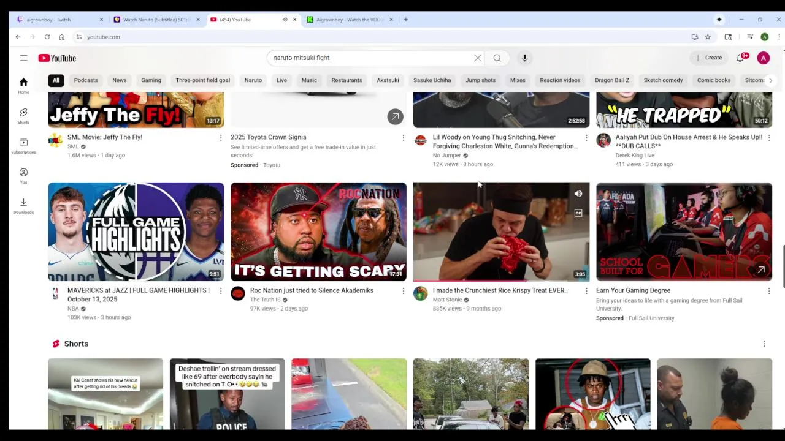Open more actions for Jeffy The Fly video
Image resolution: width=785 pixels, height=441 pixels.
221,138
